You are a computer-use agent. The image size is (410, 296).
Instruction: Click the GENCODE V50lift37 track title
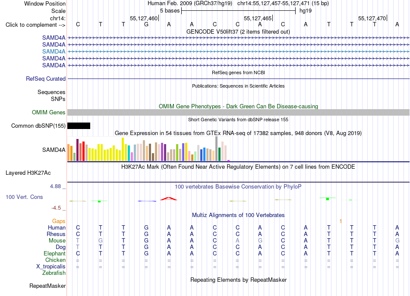(238, 31)
